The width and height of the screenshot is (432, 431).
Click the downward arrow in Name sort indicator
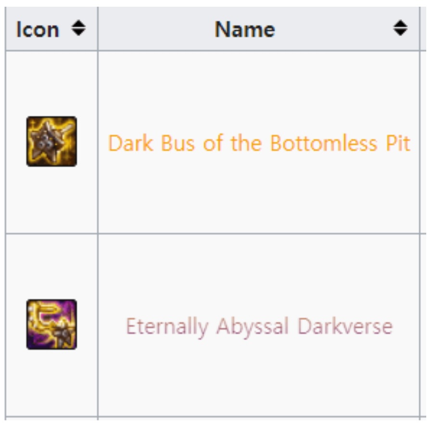point(400,33)
